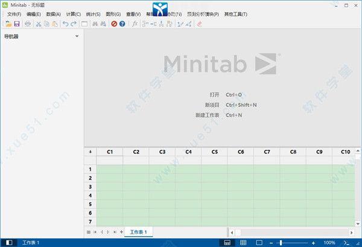Open the 文件(F) menu

coord(14,14)
